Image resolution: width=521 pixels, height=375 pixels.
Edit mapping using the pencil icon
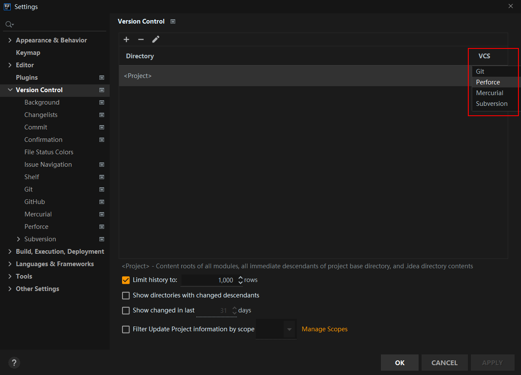click(x=156, y=39)
